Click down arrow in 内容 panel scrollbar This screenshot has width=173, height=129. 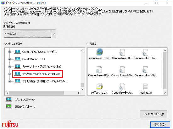pyautogui.click(x=165, y=93)
